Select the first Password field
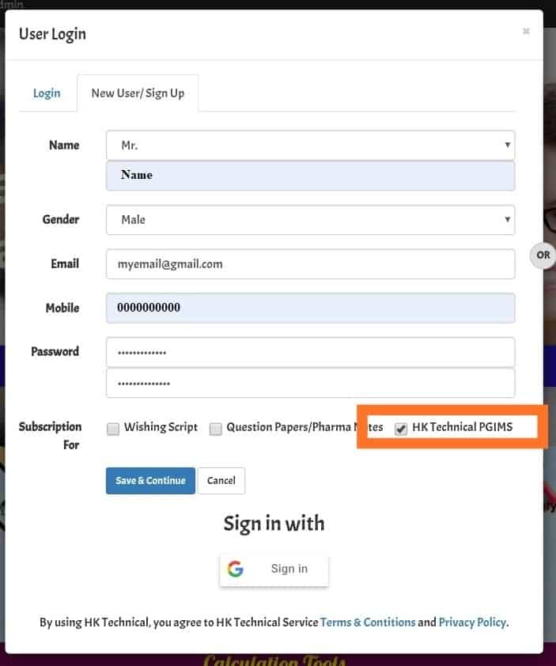The height and width of the screenshot is (666, 556). point(311,352)
